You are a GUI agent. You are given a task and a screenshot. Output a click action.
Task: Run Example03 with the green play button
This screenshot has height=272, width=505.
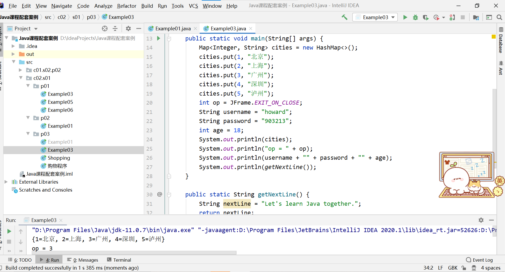coord(405,17)
